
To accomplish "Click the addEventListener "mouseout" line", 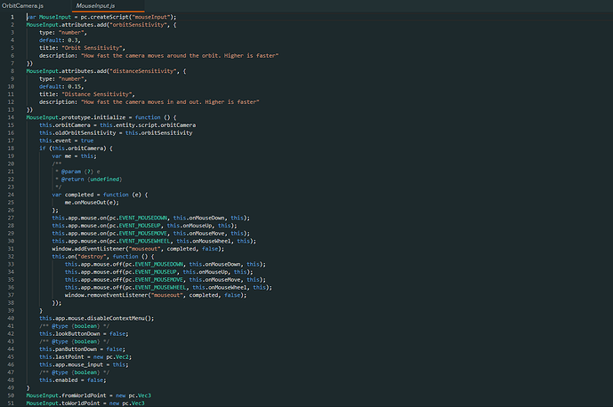I will click(138, 249).
